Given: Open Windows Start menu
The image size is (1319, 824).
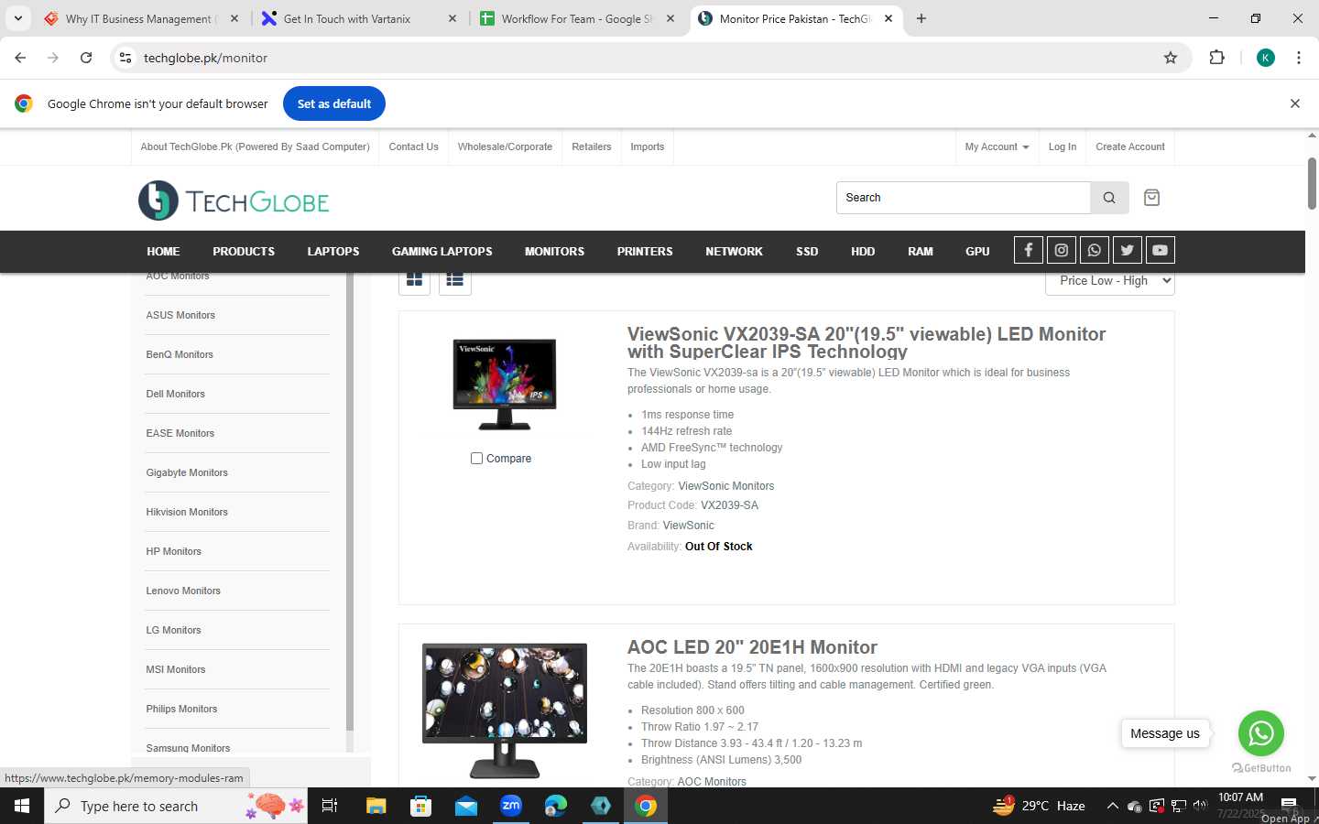Looking at the screenshot, I should pos(22,806).
